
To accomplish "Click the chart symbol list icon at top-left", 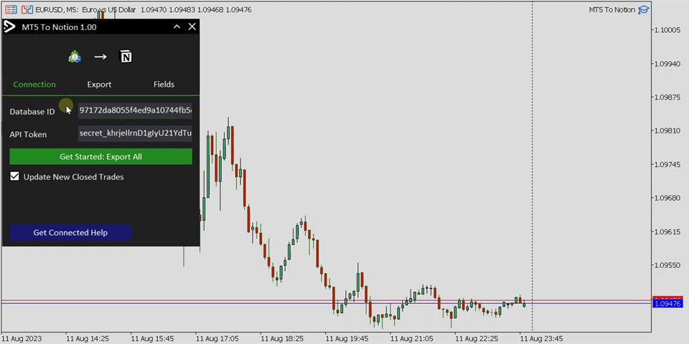I will pos(11,9).
